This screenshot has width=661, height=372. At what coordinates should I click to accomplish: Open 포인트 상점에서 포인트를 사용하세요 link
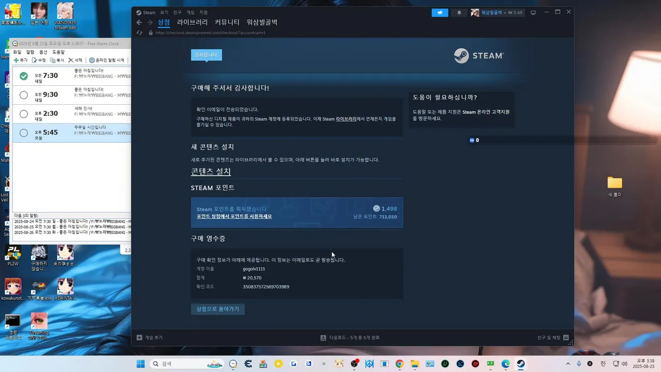tap(234, 216)
